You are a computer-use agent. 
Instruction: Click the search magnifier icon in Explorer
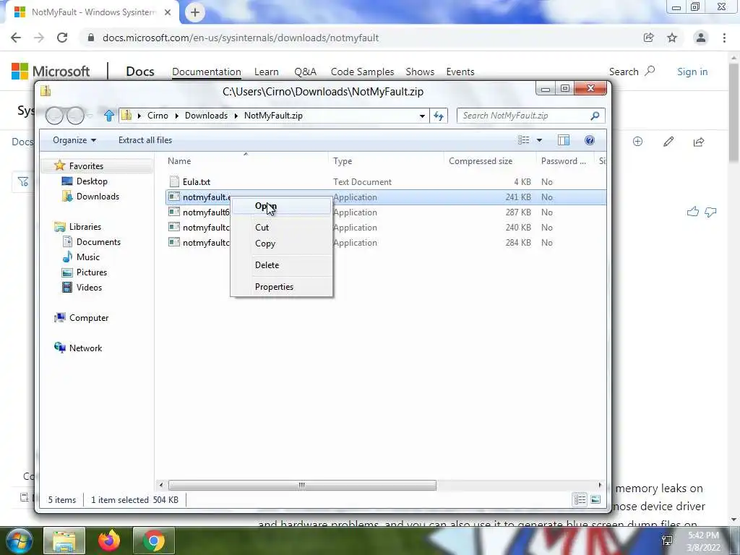(x=595, y=116)
